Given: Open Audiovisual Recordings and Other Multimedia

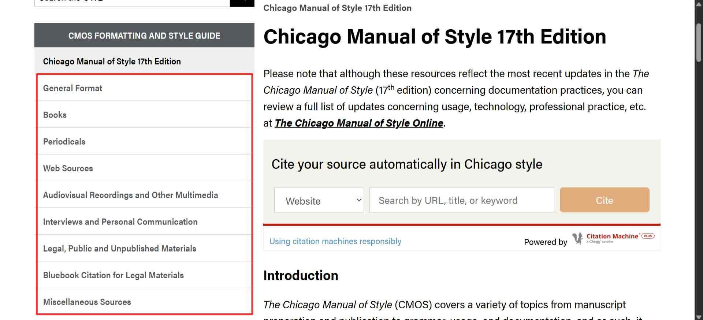Looking at the screenshot, I should [x=130, y=195].
